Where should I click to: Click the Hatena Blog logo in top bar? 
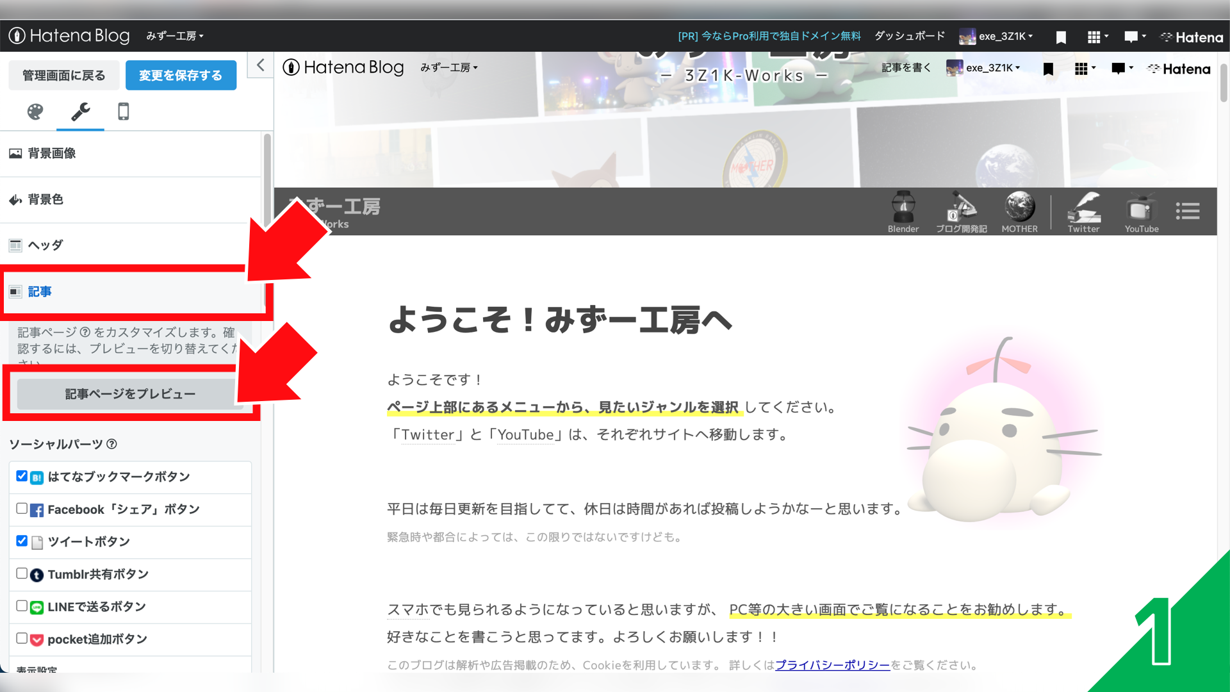tap(69, 36)
